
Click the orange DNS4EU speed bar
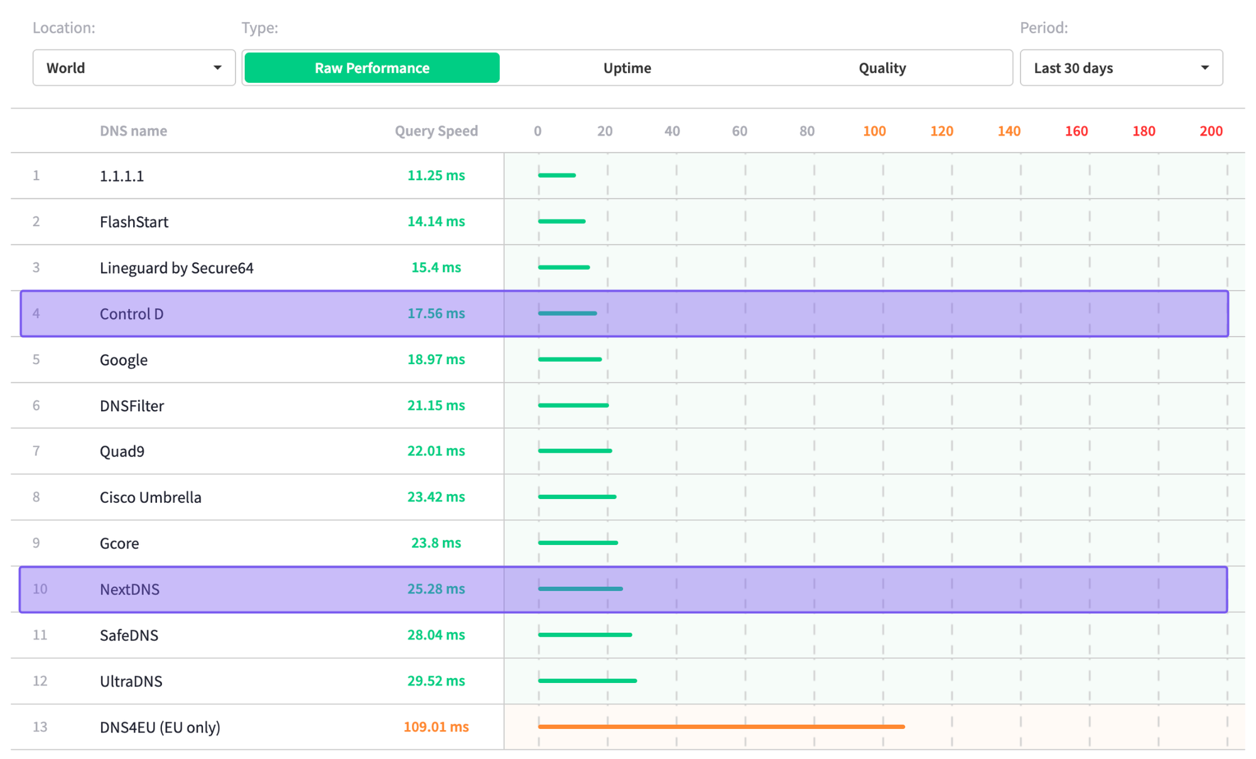pos(721,726)
